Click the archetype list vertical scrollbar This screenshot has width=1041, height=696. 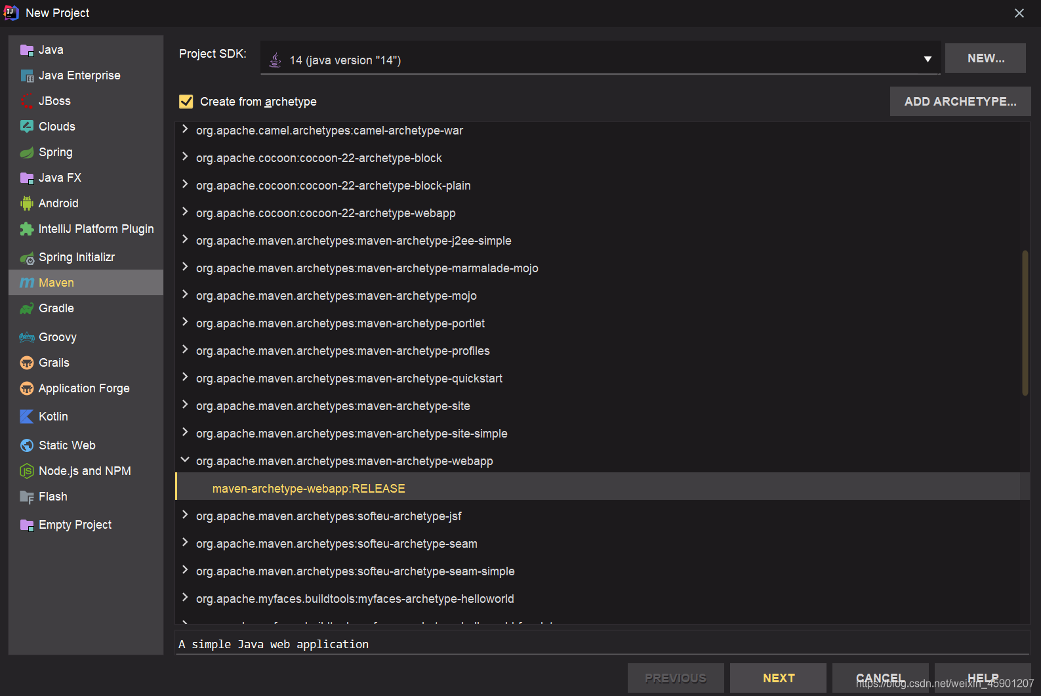point(1025,323)
